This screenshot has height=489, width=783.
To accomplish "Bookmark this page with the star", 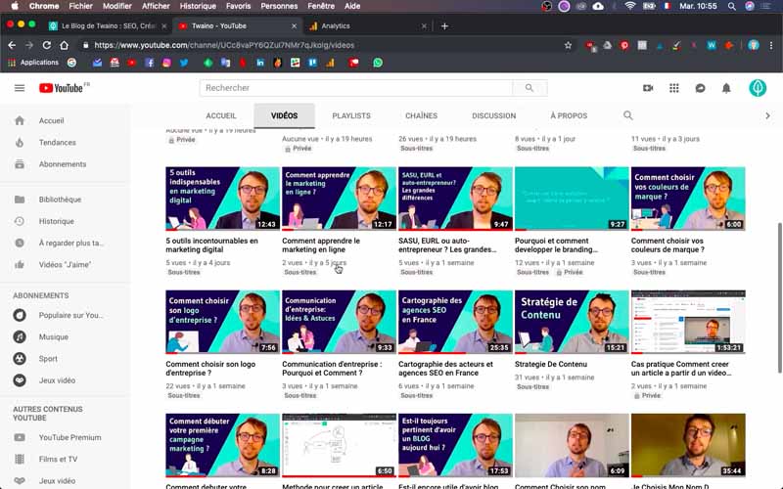I will click(x=568, y=45).
